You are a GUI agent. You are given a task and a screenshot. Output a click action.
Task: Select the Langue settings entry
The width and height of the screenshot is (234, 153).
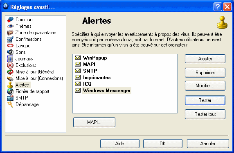click(x=23, y=46)
